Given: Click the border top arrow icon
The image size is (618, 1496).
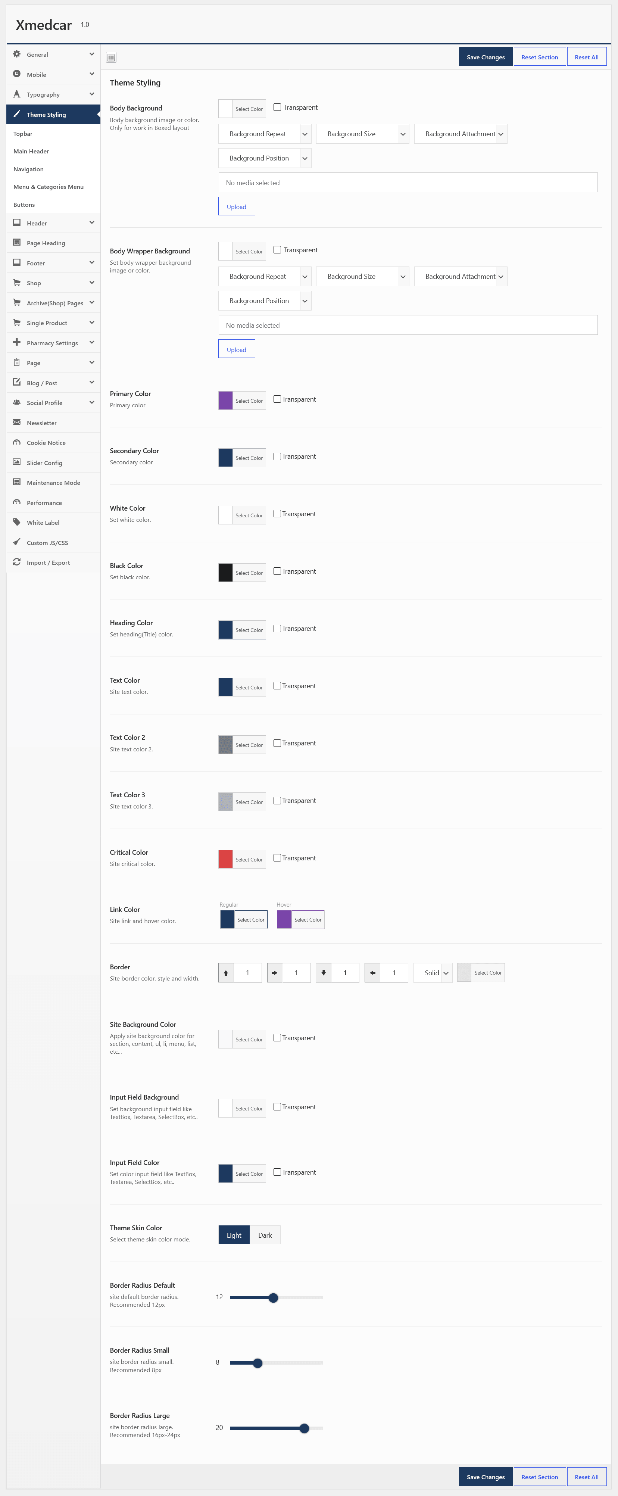Looking at the screenshot, I should point(226,973).
